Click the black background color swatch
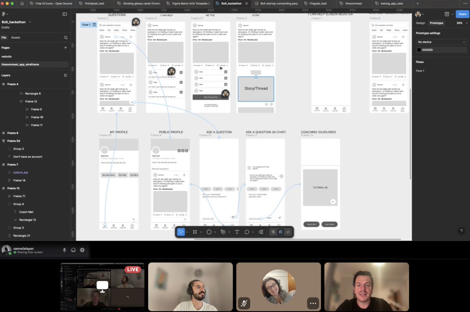Viewport: 470px width, 312px height. click(x=419, y=50)
